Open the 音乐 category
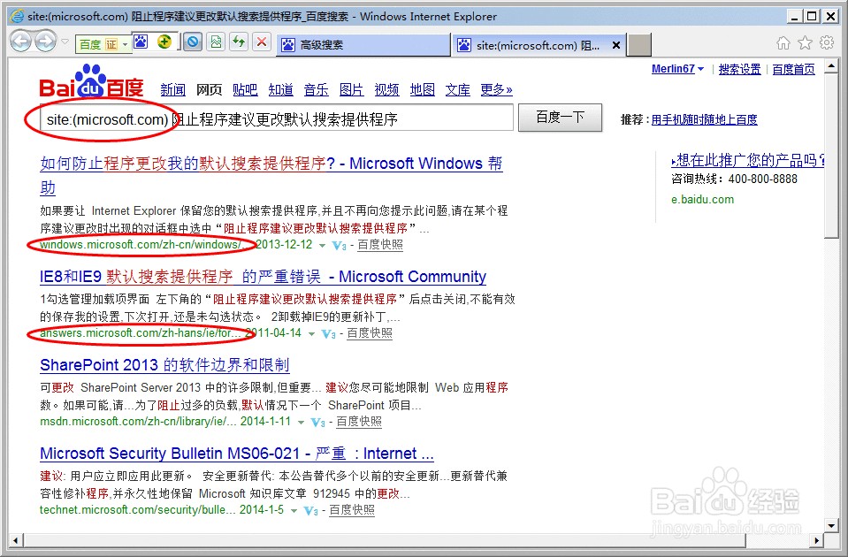Viewport: 848px width, 557px height. pos(317,90)
